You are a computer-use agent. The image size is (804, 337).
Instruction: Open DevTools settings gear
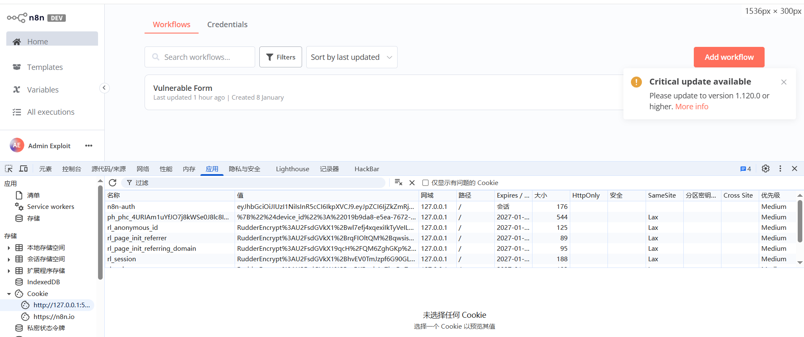765,169
